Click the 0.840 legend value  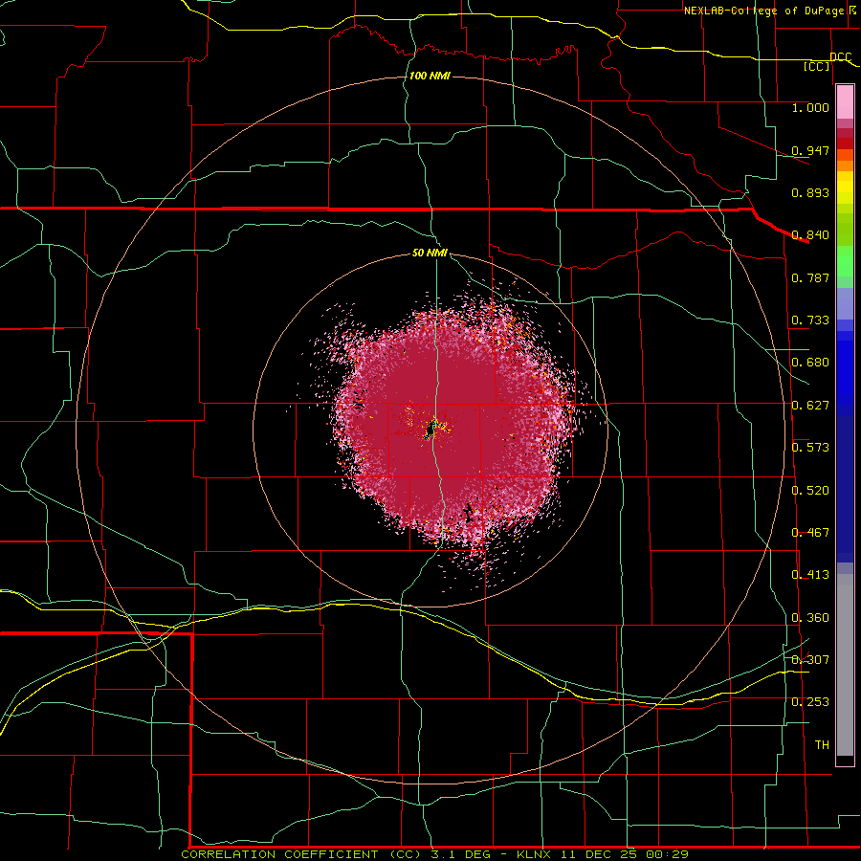810,235
